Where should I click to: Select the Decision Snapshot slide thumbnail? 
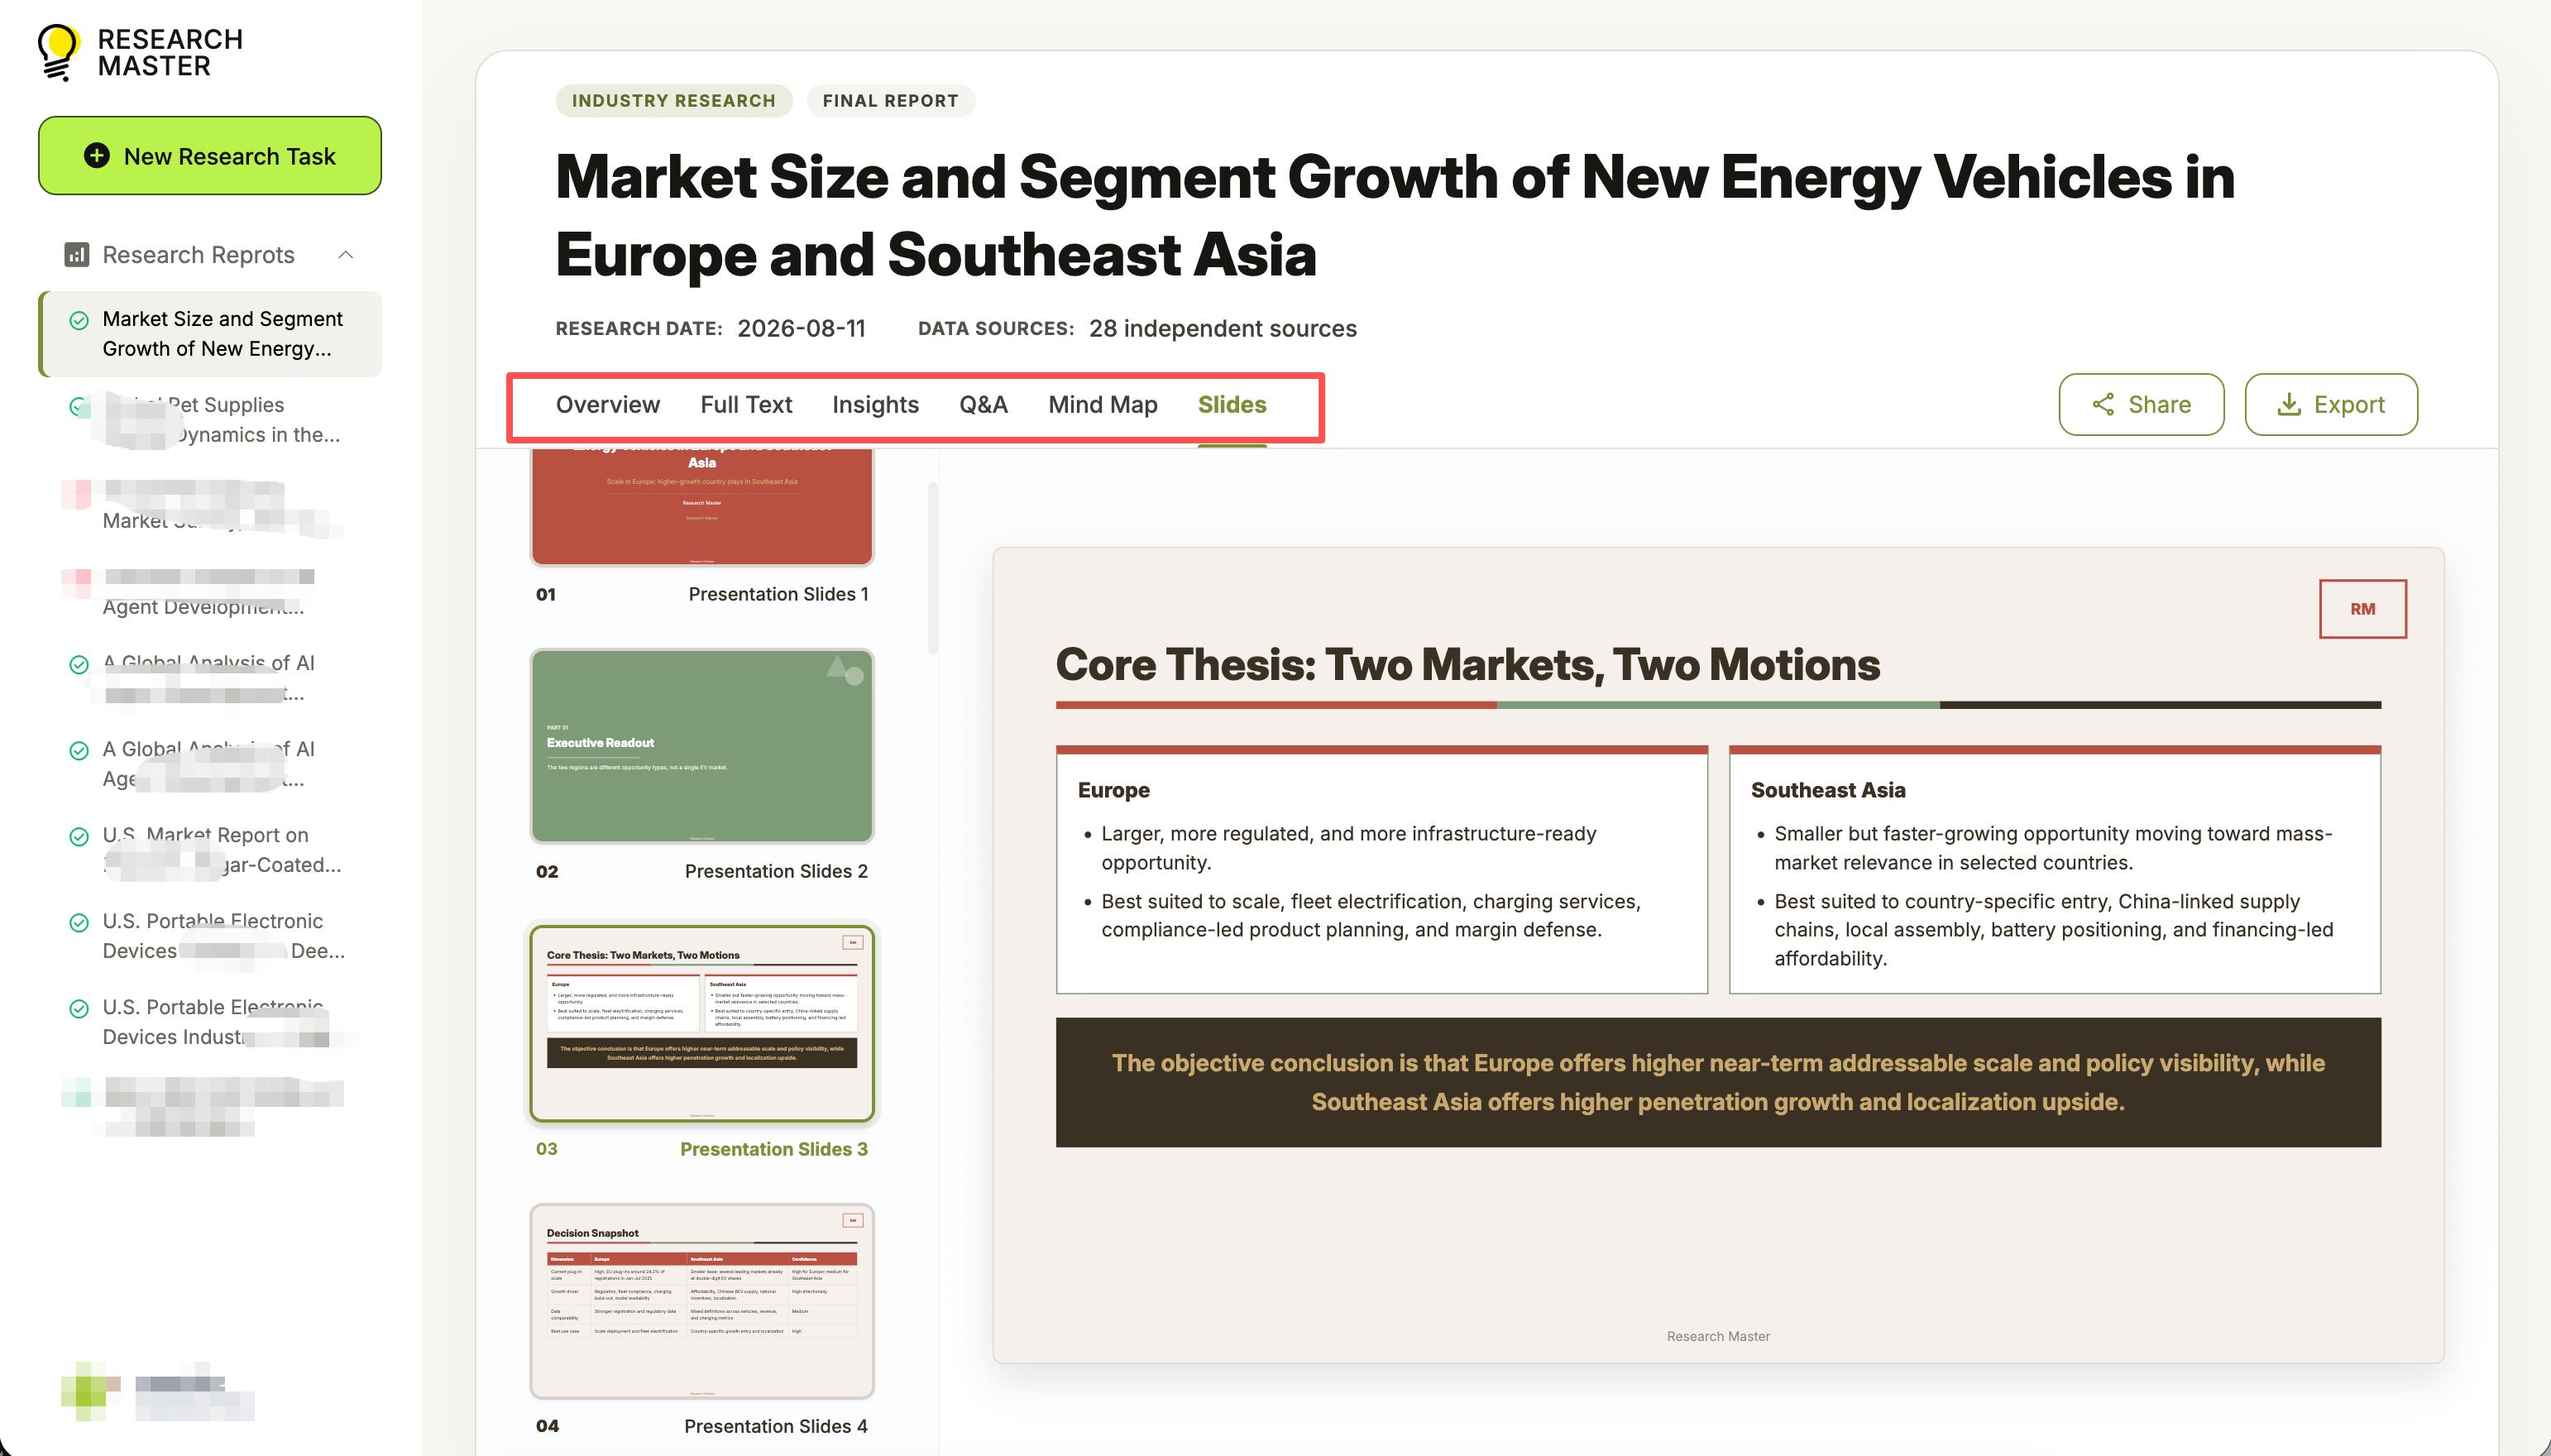click(701, 1301)
